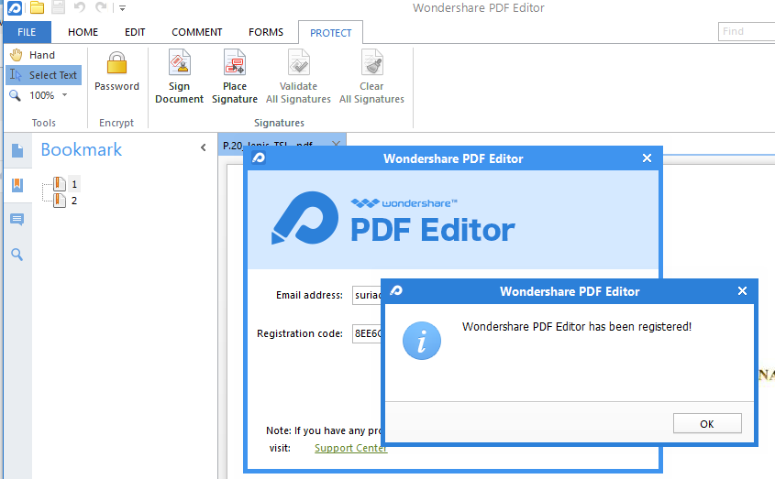Click the info icon in the message dialog
775x479 pixels.
[422, 341]
